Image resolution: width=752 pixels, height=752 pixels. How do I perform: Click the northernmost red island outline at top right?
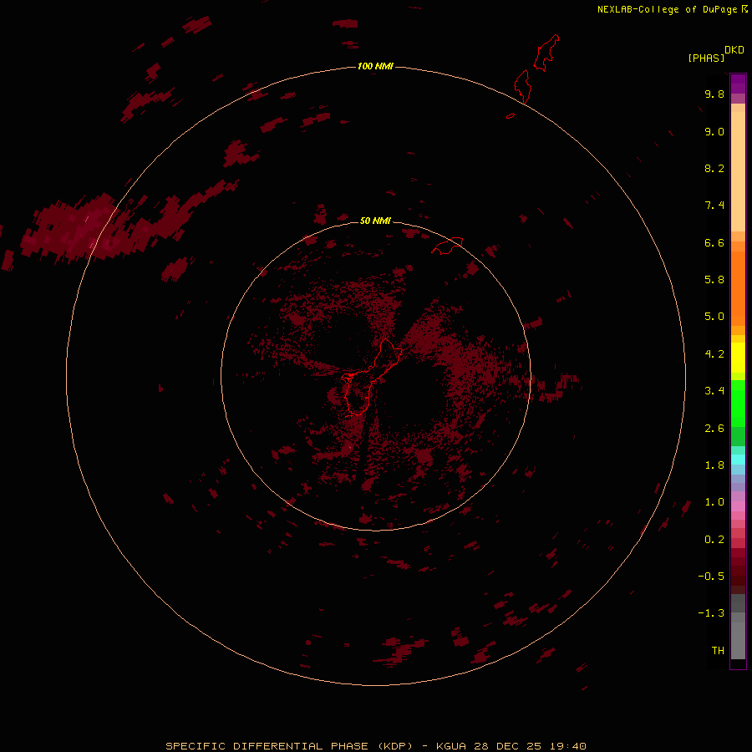click(546, 53)
